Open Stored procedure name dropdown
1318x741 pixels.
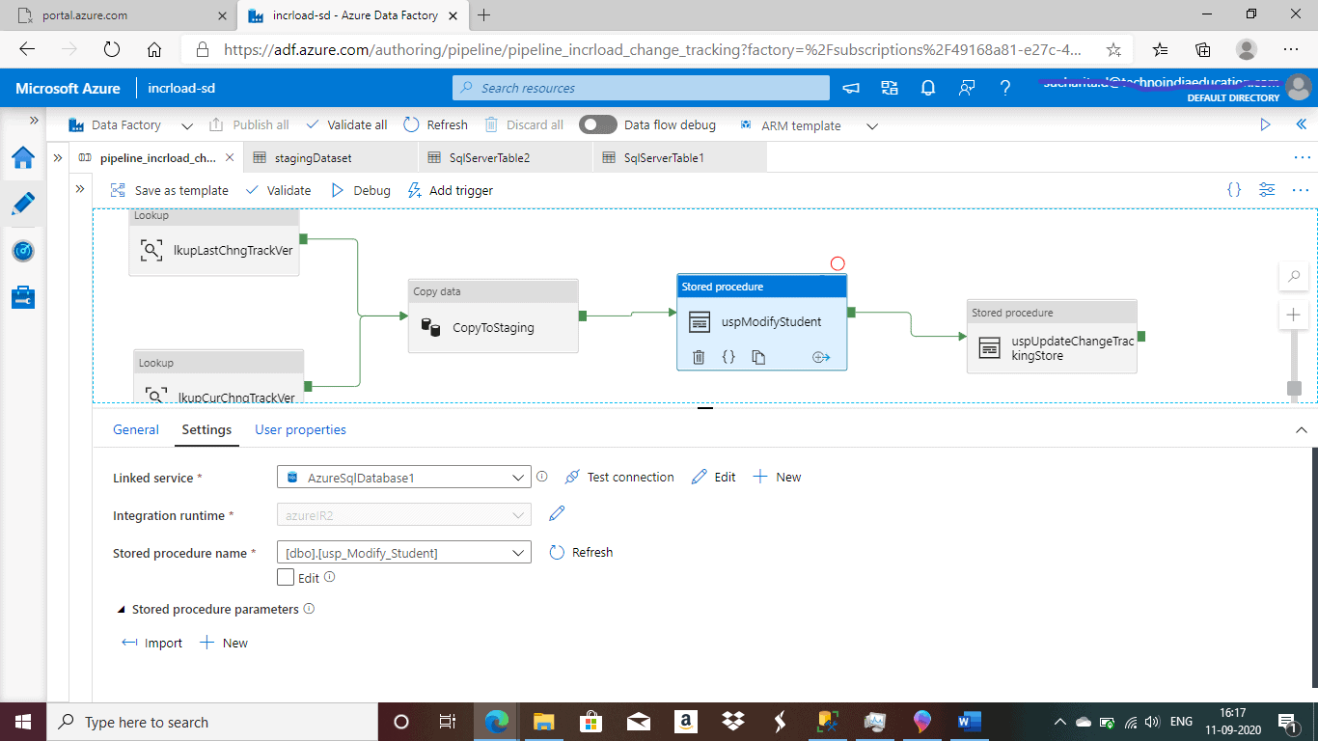point(403,553)
